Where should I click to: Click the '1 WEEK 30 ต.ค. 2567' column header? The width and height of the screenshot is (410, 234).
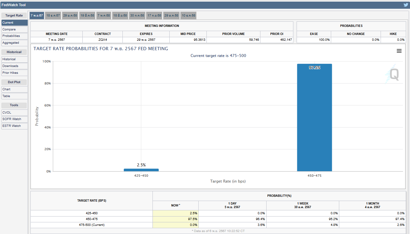[x=303, y=205]
